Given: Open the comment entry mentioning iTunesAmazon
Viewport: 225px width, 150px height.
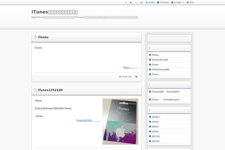Looking at the screenshot, I should [166, 99].
